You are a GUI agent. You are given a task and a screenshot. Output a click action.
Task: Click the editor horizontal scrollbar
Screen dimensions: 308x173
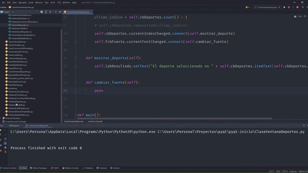tap(175, 119)
